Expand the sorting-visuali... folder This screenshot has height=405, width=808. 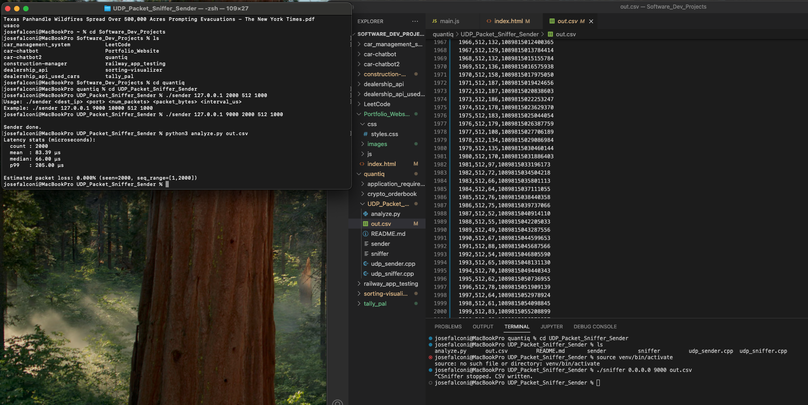(x=359, y=293)
